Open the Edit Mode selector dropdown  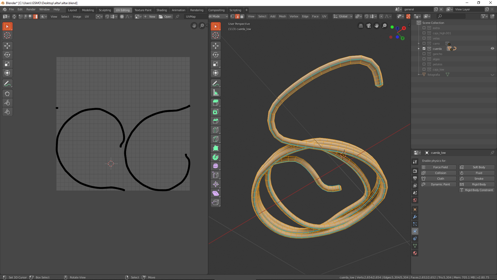[x=218, y=16]
